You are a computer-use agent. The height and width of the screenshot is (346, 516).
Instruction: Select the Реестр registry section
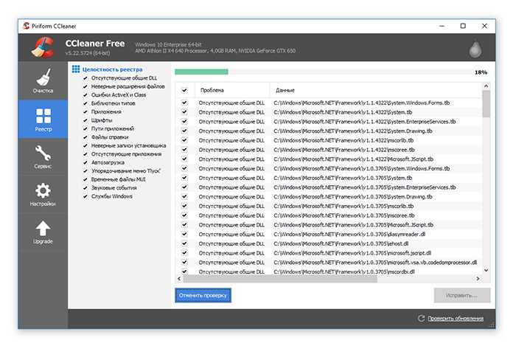43,120
